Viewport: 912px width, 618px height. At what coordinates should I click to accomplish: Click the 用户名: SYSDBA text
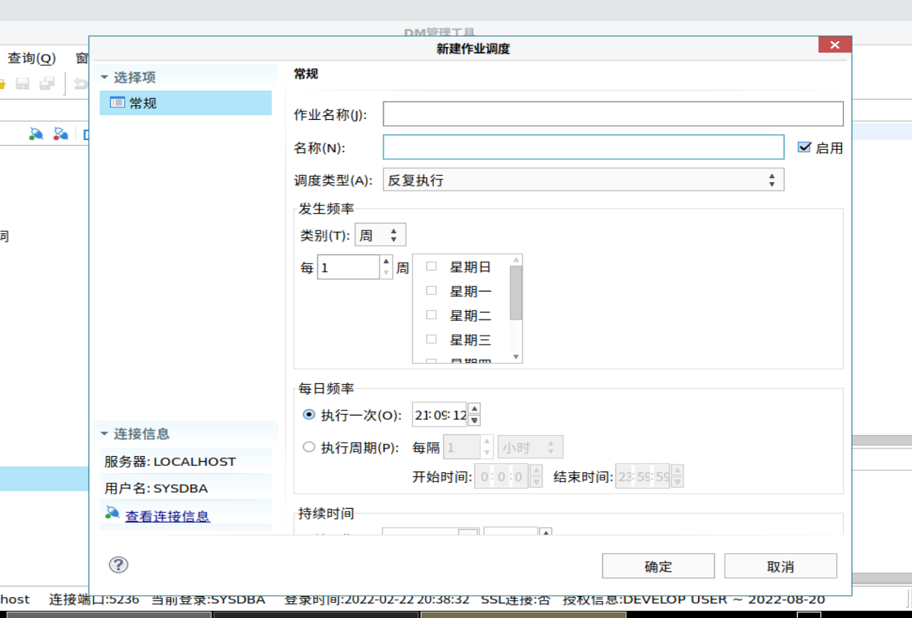(156, 488)
